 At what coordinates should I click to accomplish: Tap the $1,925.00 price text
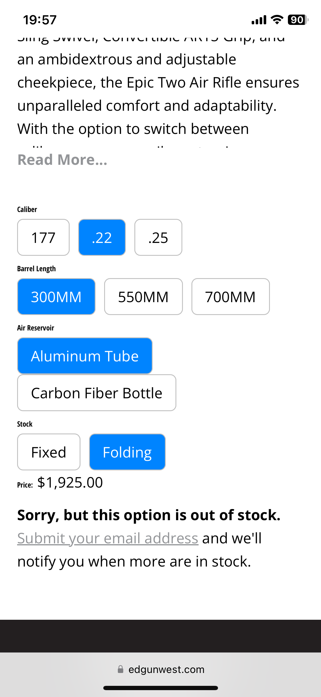point(70,482)
